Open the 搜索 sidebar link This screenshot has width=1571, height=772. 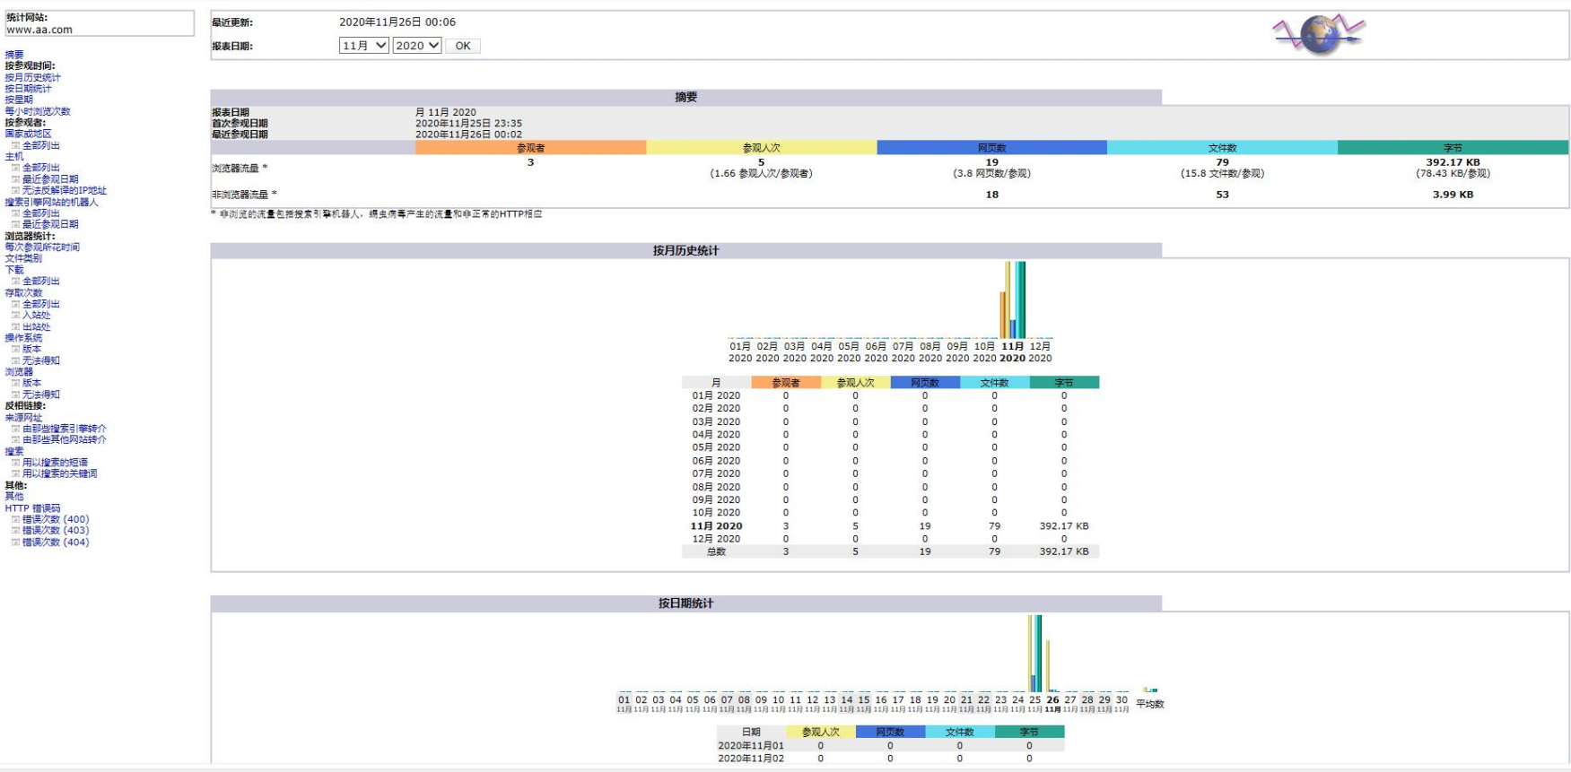pyautogui.click(x=14, y=452)
